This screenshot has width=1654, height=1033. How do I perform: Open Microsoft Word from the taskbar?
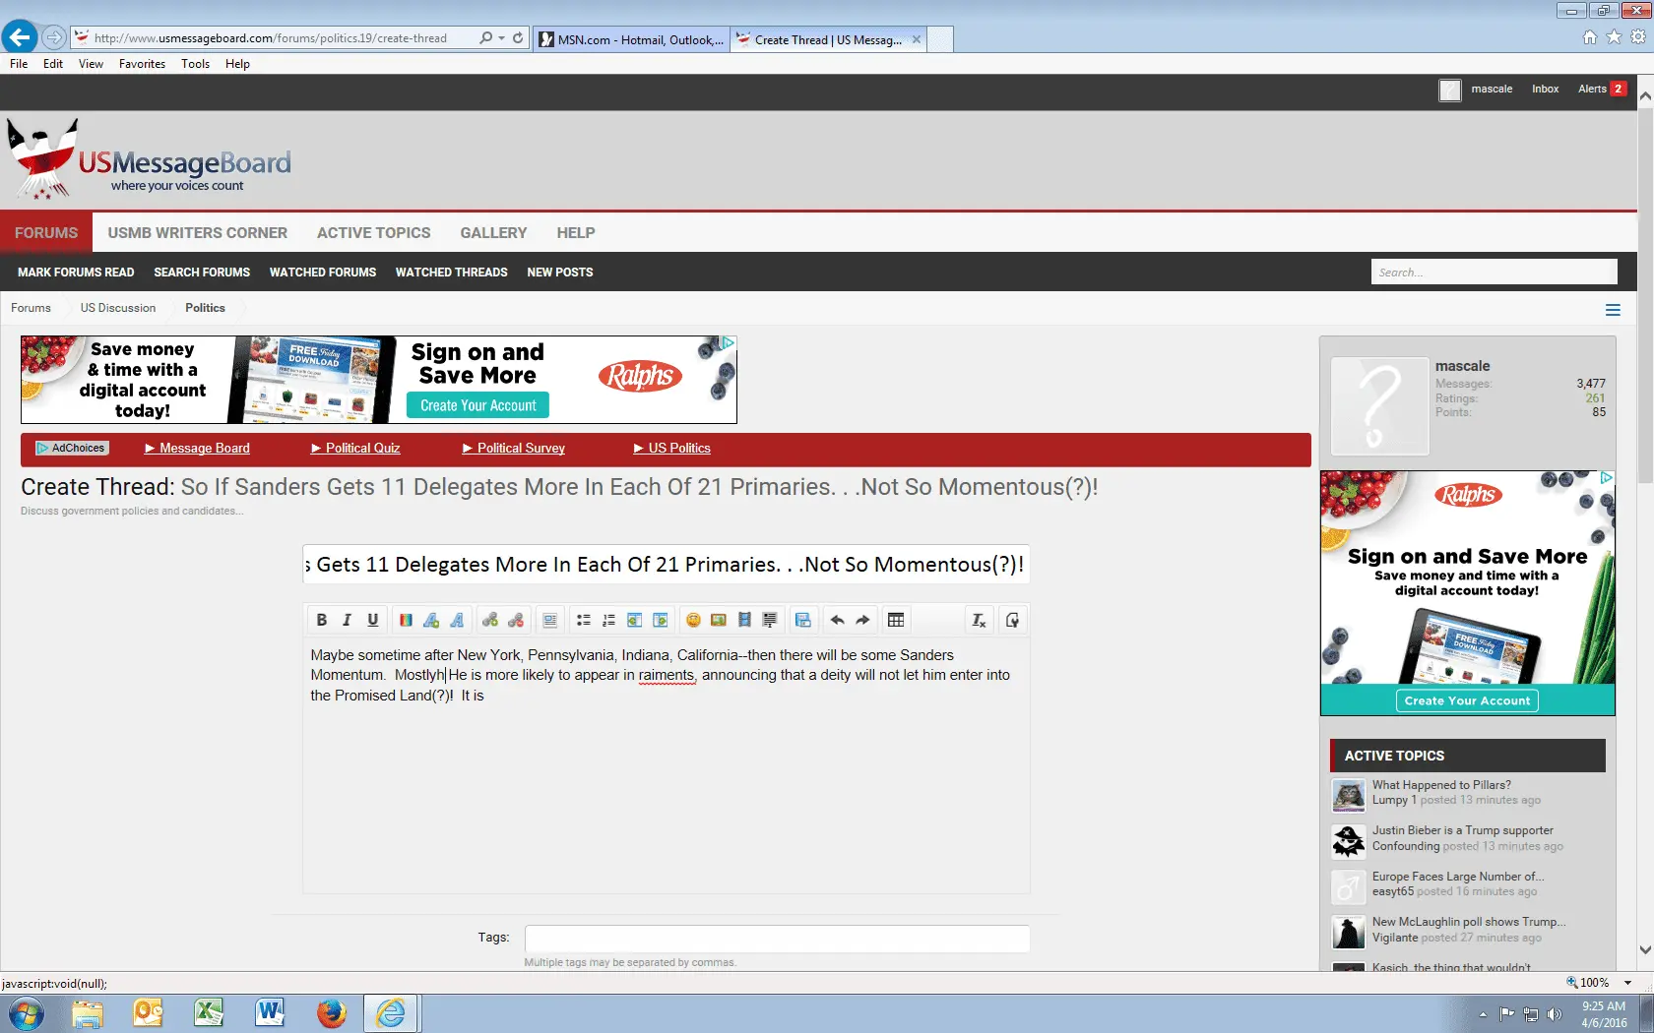coord(270,1012)
